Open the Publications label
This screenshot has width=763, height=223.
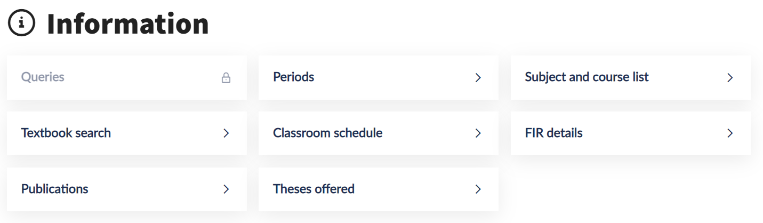[54, 189]
